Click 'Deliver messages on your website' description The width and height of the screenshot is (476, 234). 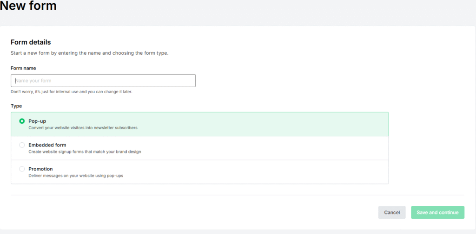click(76, 176)
